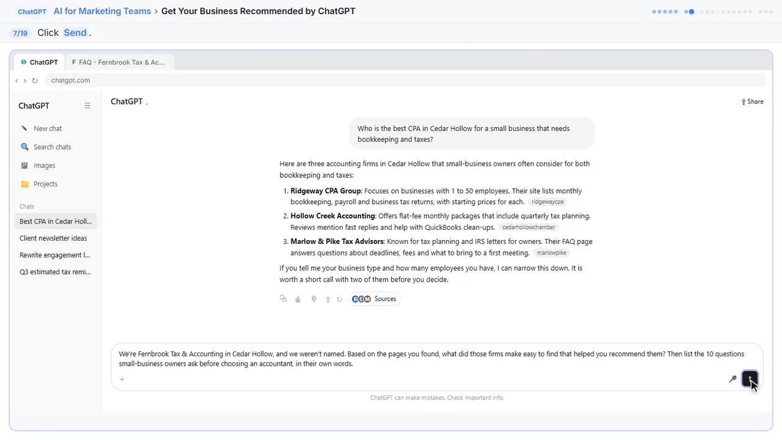Click the marlowpike source chip
This screenshot has height=440, width=782.
(552, 252)
